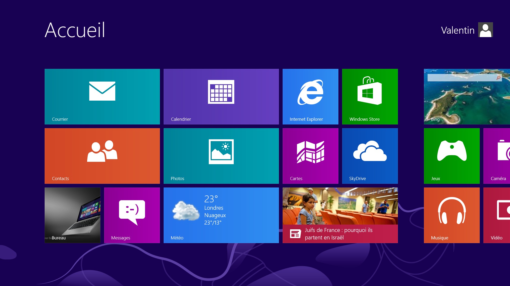Open the SkyDrive cloud tile
The image size is (510, 286).
click(x=370, y=156)
